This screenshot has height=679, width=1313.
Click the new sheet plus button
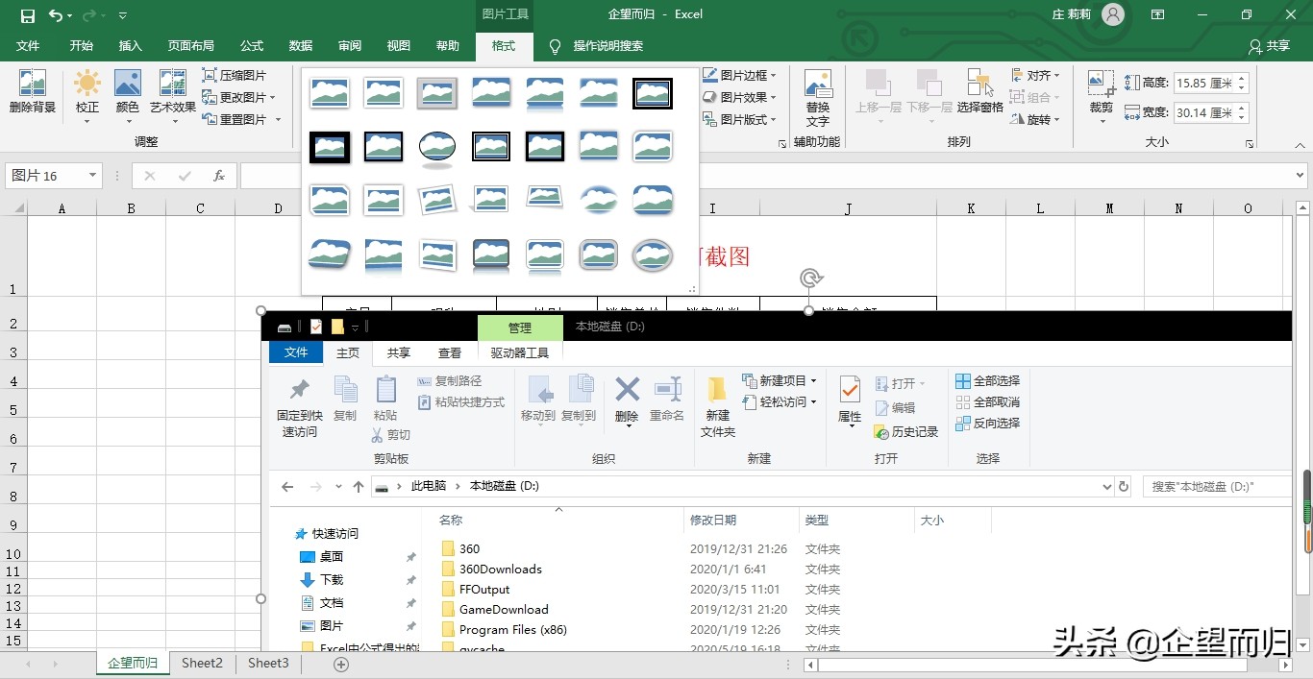tap(340, 664)
